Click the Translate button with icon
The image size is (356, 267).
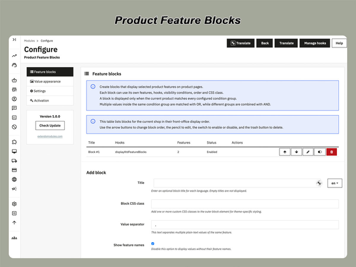point(240,43)
